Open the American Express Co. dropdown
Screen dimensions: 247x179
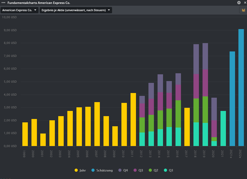pos(19,10)
